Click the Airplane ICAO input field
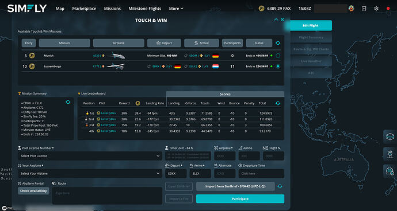397x211 pixels. click(x=224, y=156)
